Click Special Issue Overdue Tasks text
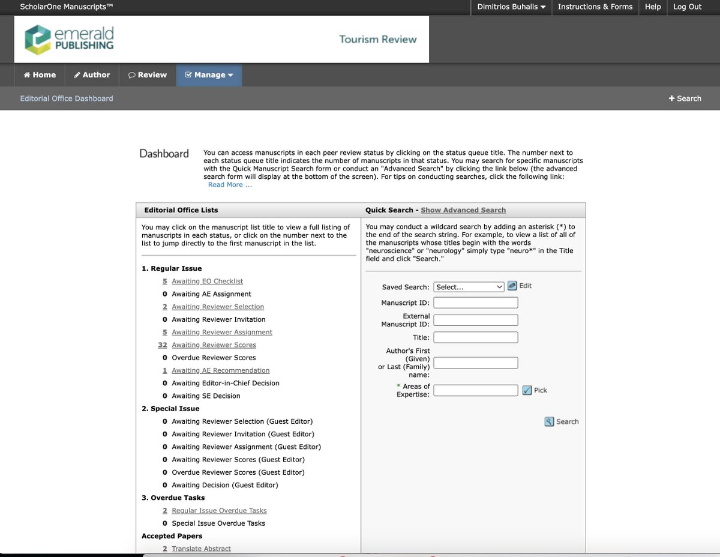This screenshot has width=720, height=557. (x=218, y=523)
